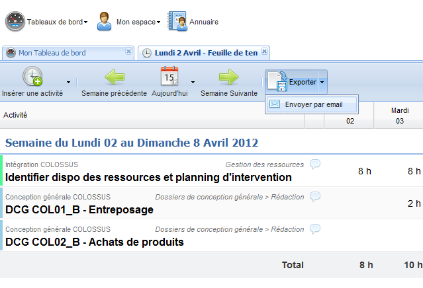Open comment bubble for DCG COL01_B Entreposage
This screenshot has width=423, height=288.
(x=315, y=196)
